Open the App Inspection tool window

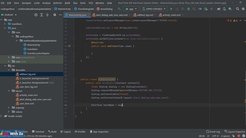[99, 132]
